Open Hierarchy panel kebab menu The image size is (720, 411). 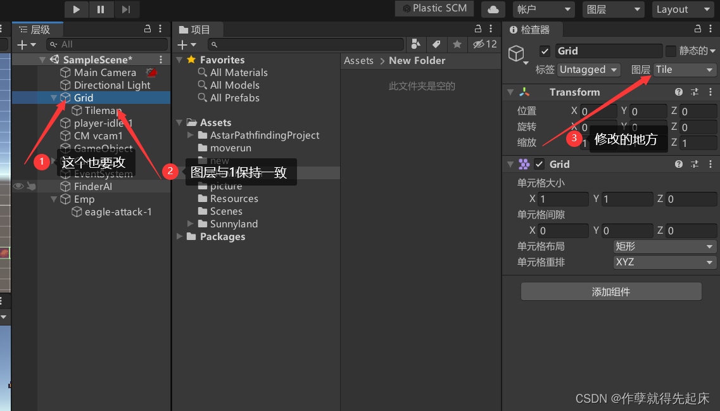(x=160, y=29)
